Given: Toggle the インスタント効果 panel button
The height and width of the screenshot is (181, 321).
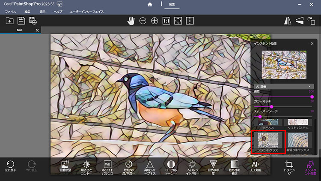Looking at the screenshot, I should (x=310, y=167).
